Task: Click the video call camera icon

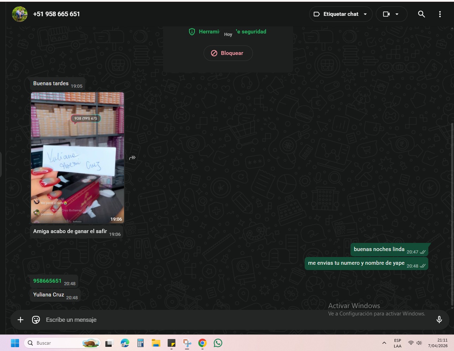Action: point(386,14)
